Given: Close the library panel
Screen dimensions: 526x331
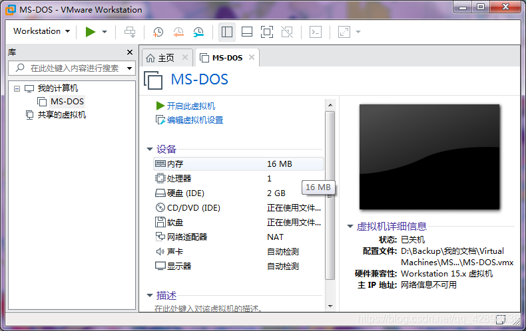Looking at the screenshot, I should pos(130,53).
